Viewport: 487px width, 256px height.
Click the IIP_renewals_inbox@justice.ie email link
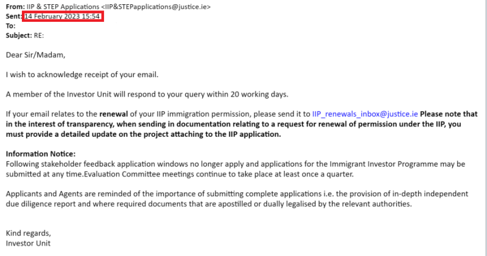(x=365, y=114)
